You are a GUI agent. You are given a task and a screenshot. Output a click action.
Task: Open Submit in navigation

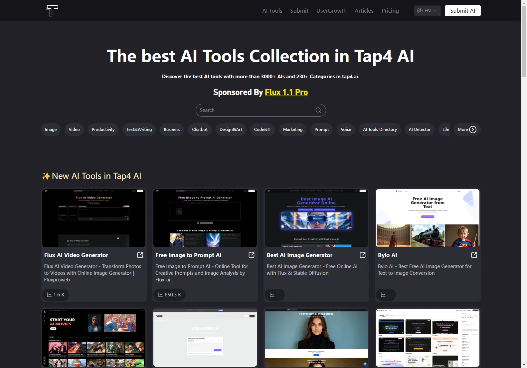point(299,11)
